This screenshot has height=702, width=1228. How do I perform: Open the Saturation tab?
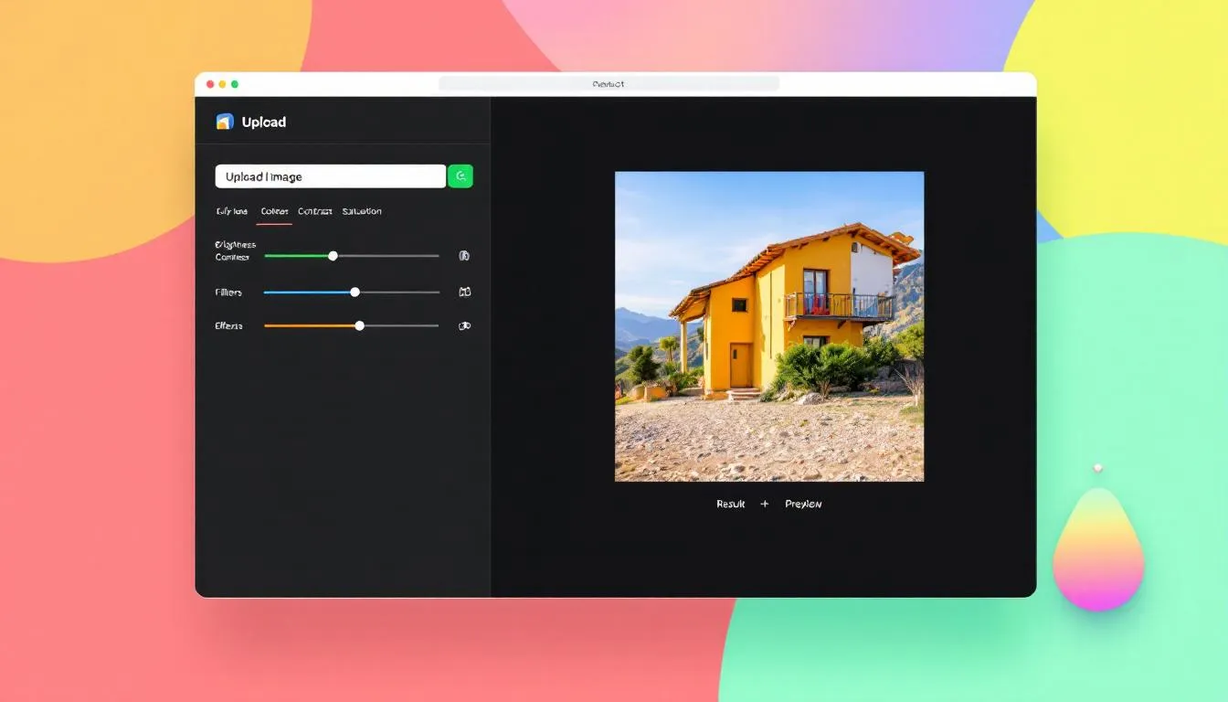tap(362, 211)
